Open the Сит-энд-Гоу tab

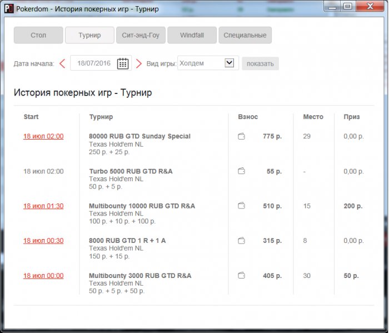tap(141, 35)
